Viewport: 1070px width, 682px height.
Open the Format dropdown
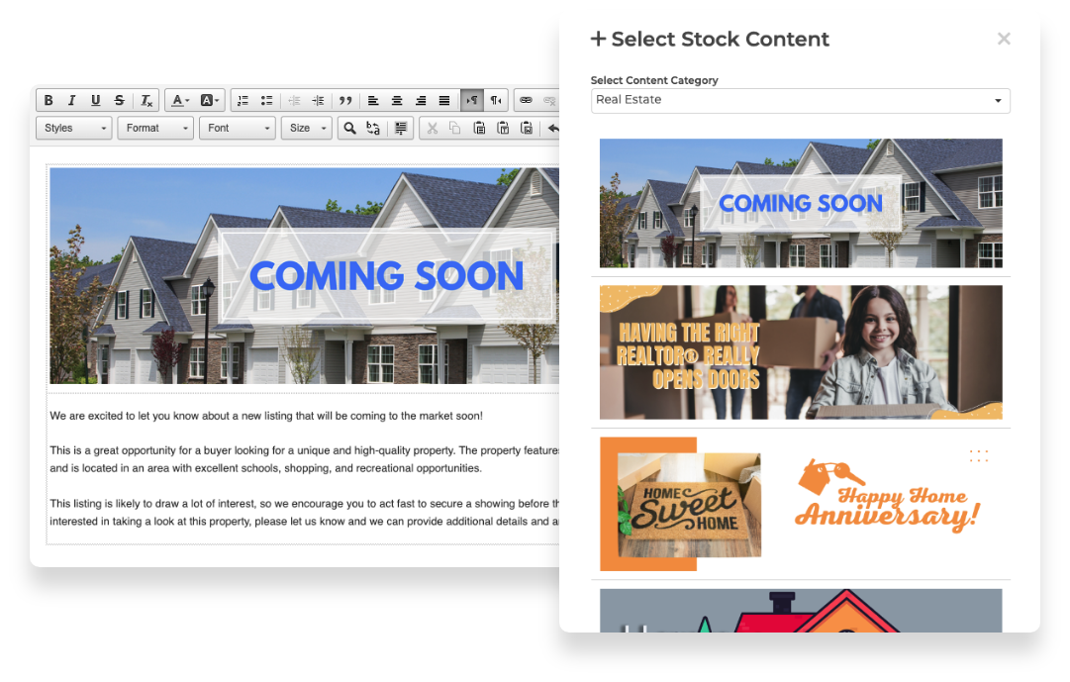155,128
